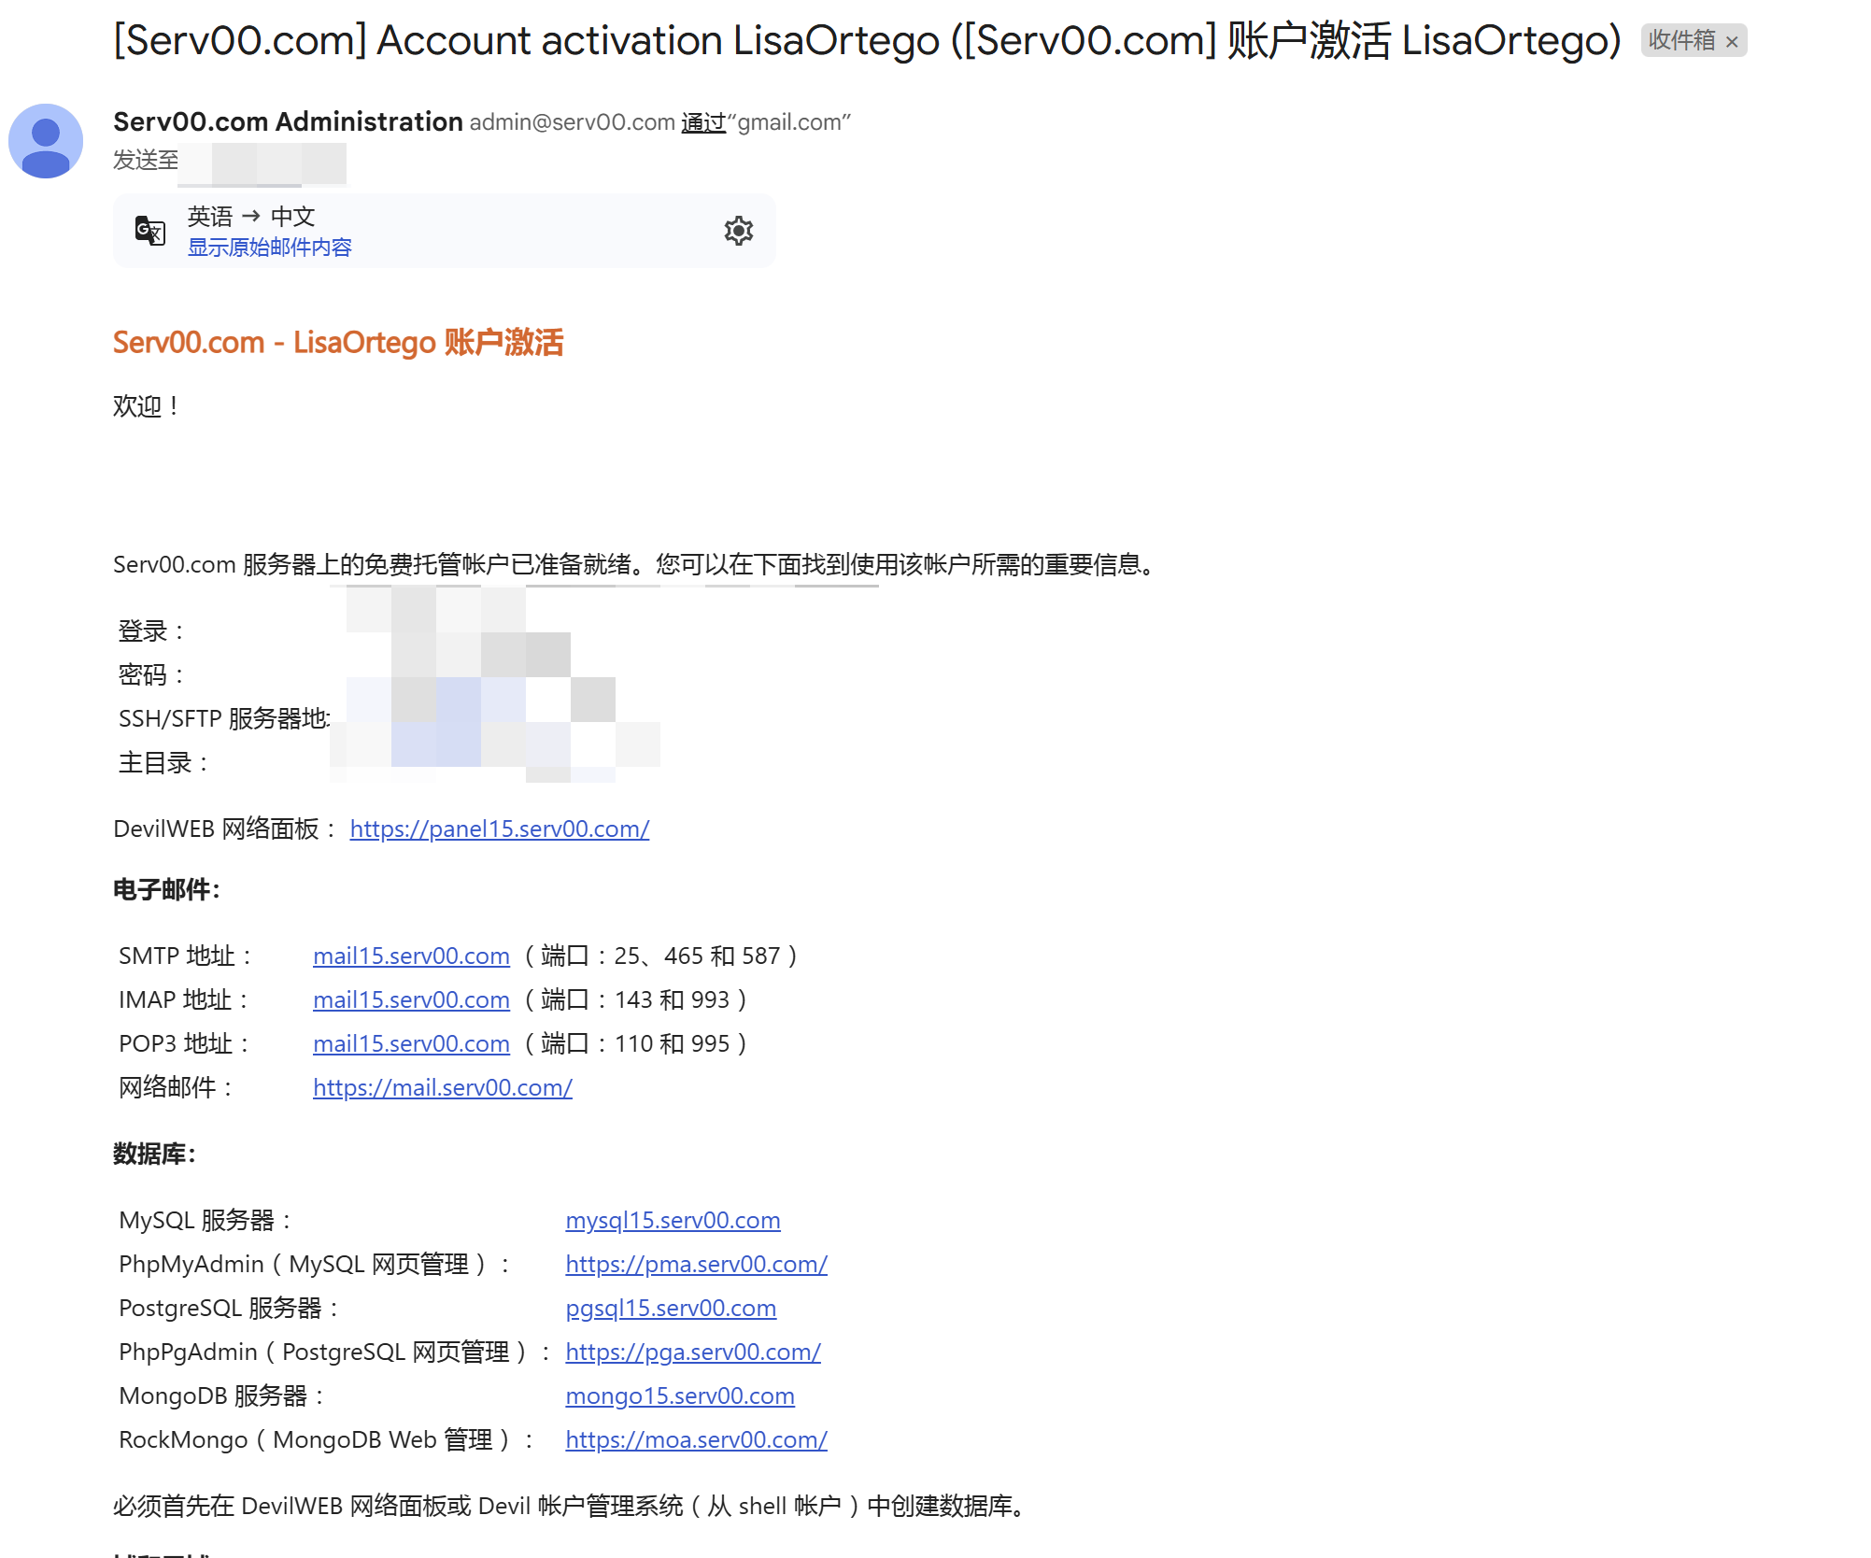Click the RockMongo（MongoDB Web 管理）： label
Image resolution: width=1871 pixels, height=1558 pixels.
point(328,1439)
